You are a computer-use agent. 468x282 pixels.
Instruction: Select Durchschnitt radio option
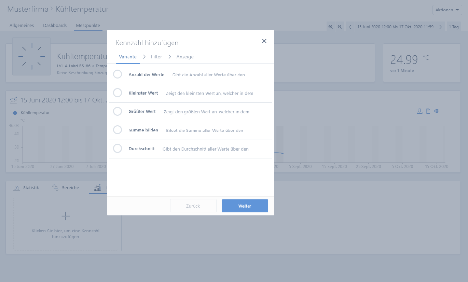tap(118, 149)
